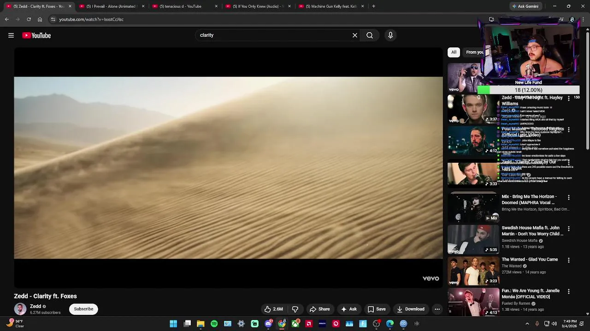Screen dimensions: 590x331
Task: Switch to If You Only Knew tab
Action: [257, 6]
